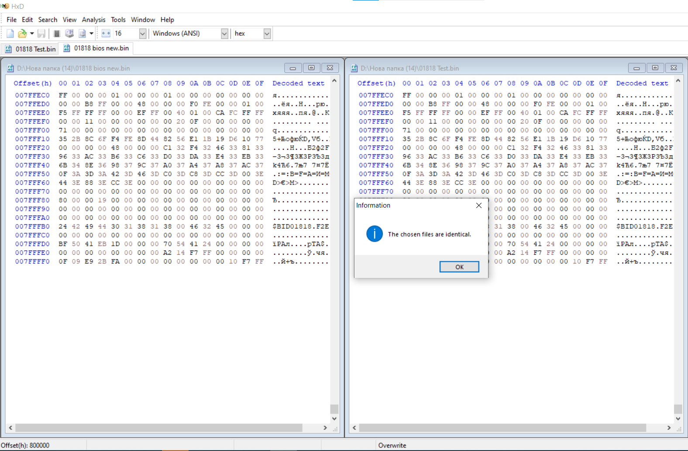The width and height of the screenshot is (688, 451).
Task: Click the "The chosen files are identical." message
Action: click(x=430, y=234)
